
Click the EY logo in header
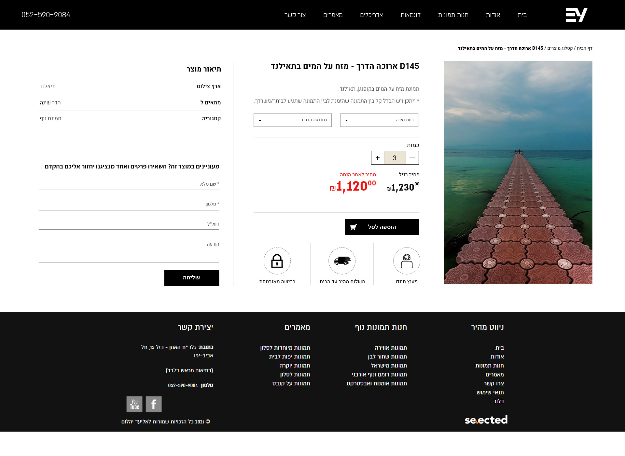(x=576, y=15)
